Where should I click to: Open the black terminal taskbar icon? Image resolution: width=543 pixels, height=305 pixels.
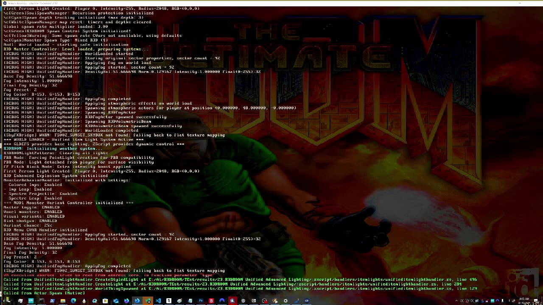point(42,301)
